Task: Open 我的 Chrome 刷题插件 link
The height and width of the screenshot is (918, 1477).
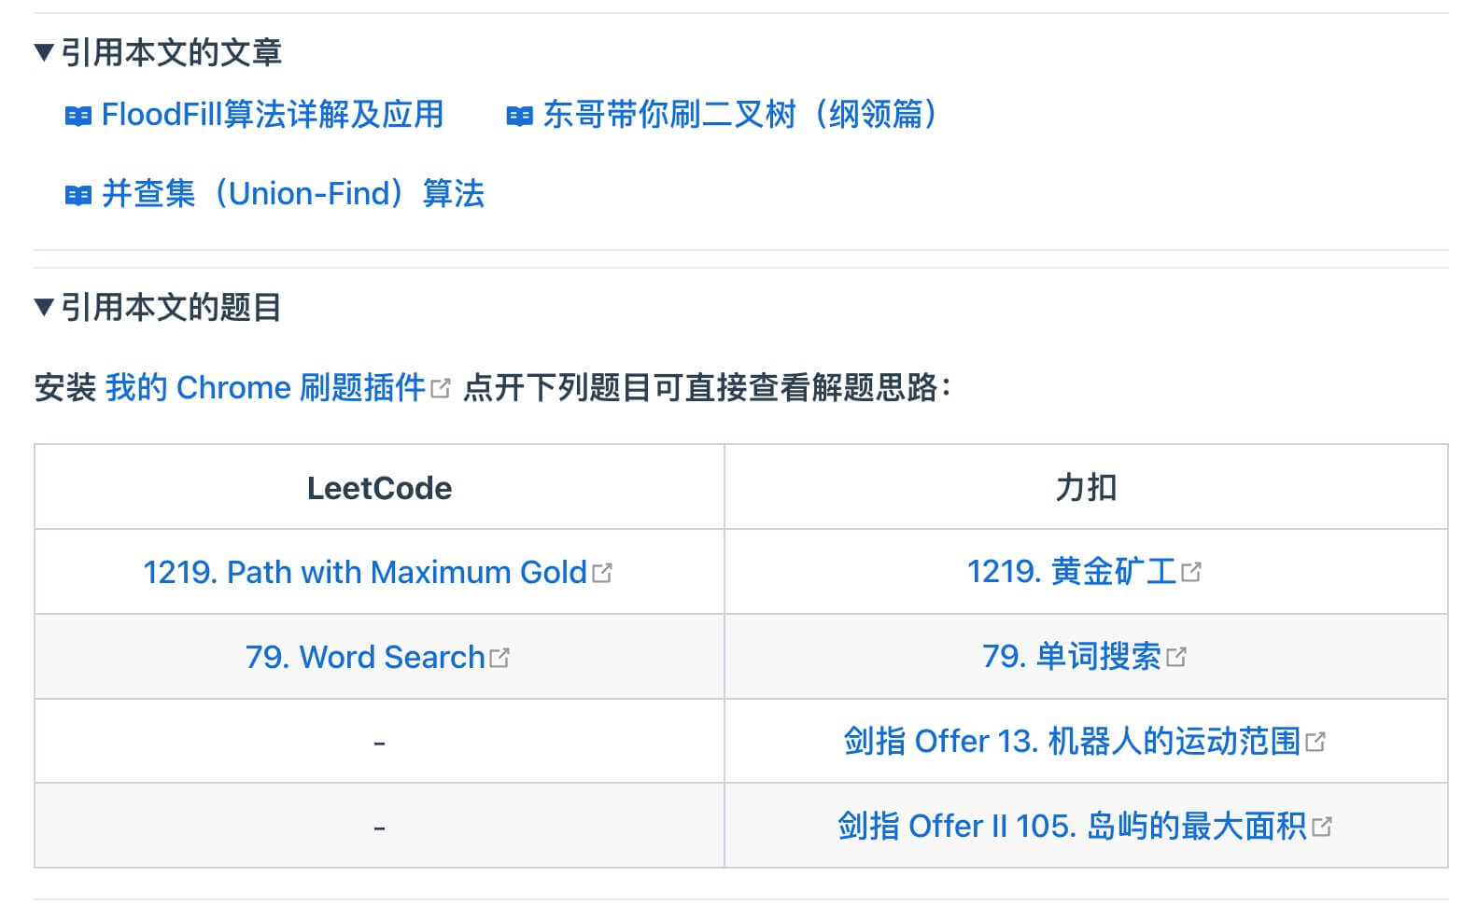Action: coord(265,387)
